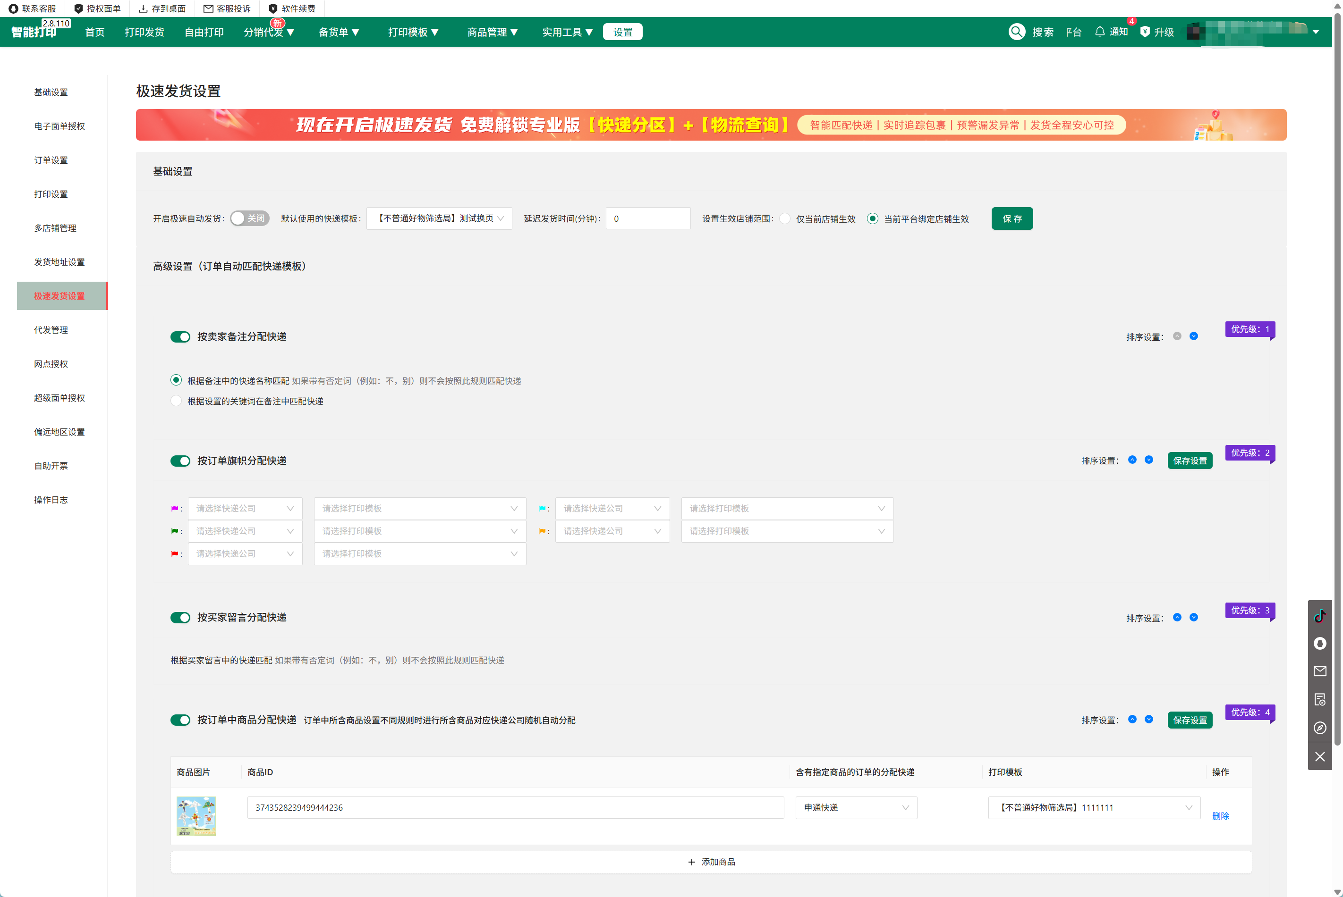Open cyan flag 快递公司 dropdown
Viewport: 1343px width, 897px height.
click(x=612, y=509)
